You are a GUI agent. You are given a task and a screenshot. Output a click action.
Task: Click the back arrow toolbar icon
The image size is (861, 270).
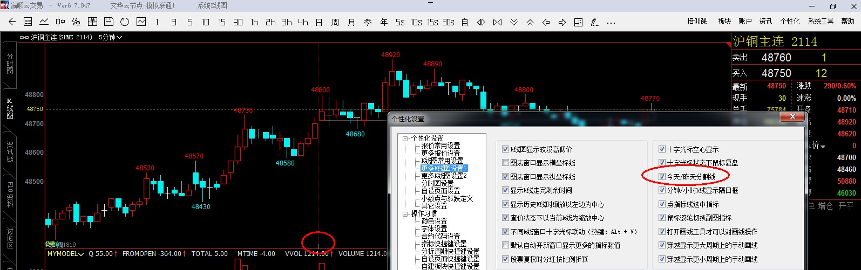[x=12, y=22]
